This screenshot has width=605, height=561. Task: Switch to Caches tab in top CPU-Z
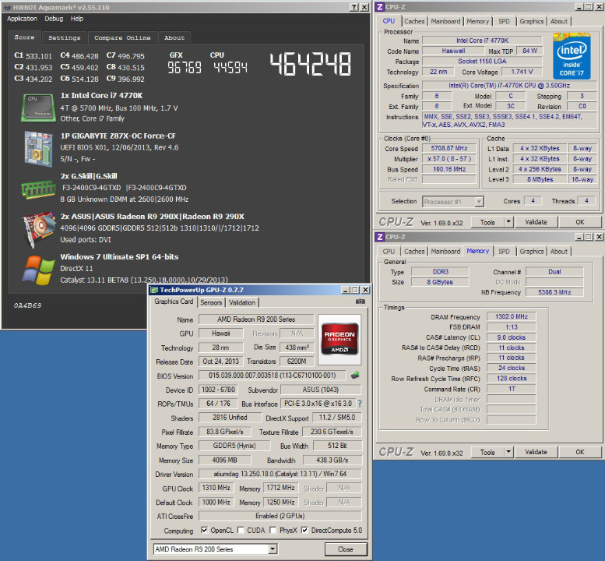tap(414, 21)
